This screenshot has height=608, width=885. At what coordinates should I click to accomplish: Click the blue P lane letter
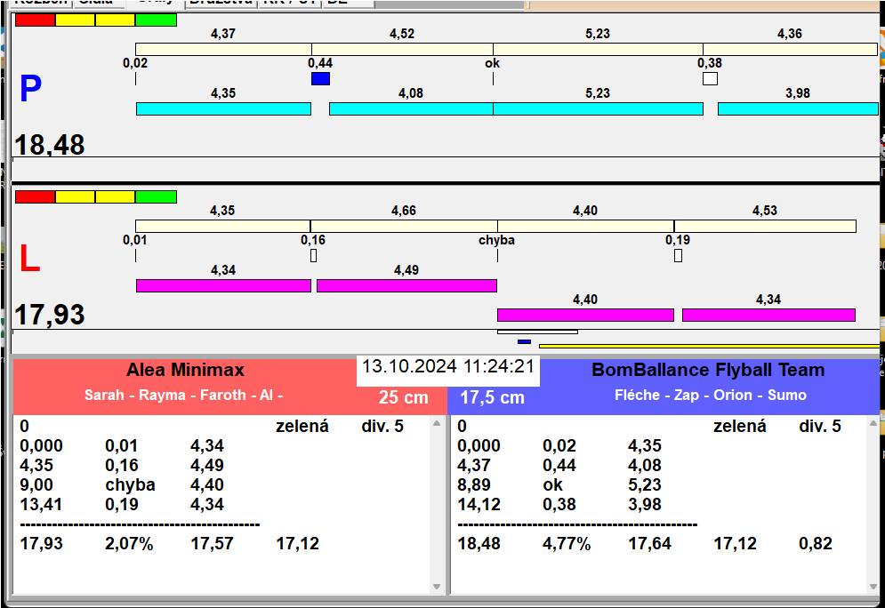click(x=30, y=90)
